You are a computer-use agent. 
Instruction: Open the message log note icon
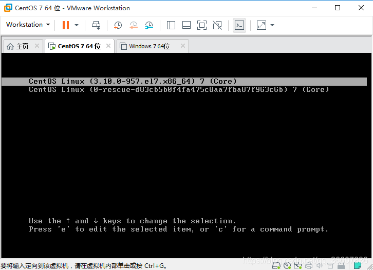pos(357,265)
